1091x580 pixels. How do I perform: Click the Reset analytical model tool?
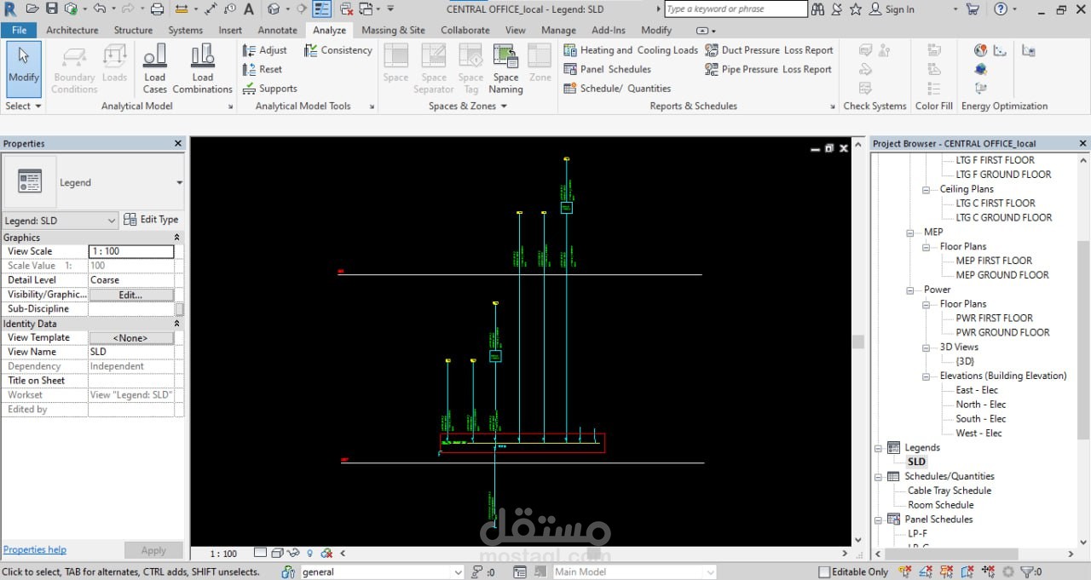(x=263, y=69)
